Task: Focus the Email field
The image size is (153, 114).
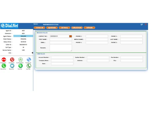Action: coord(61,43)
